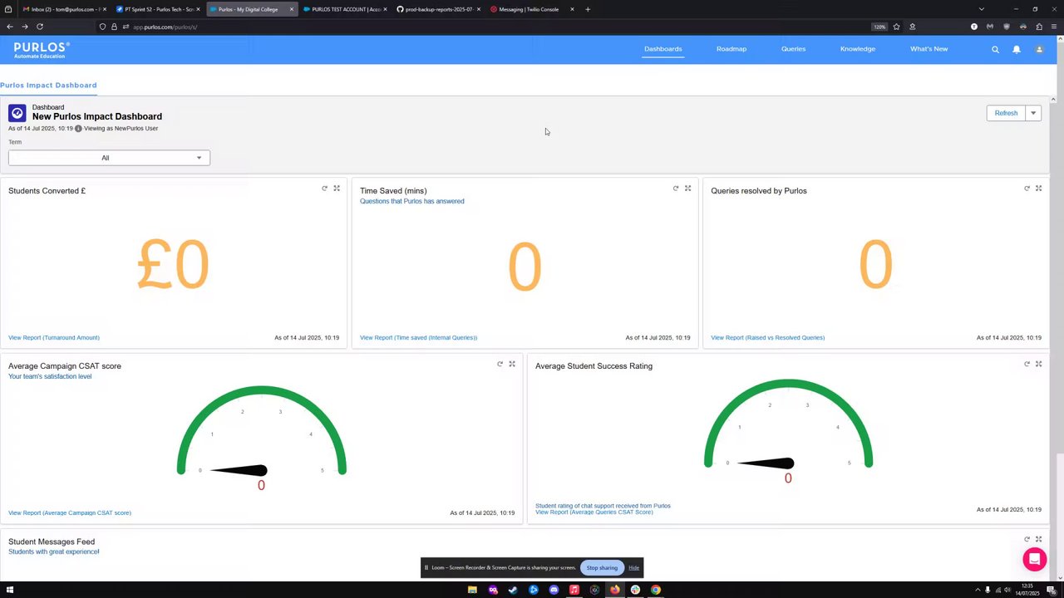
Task: Open the Dashboards menu
Action: 663,49
